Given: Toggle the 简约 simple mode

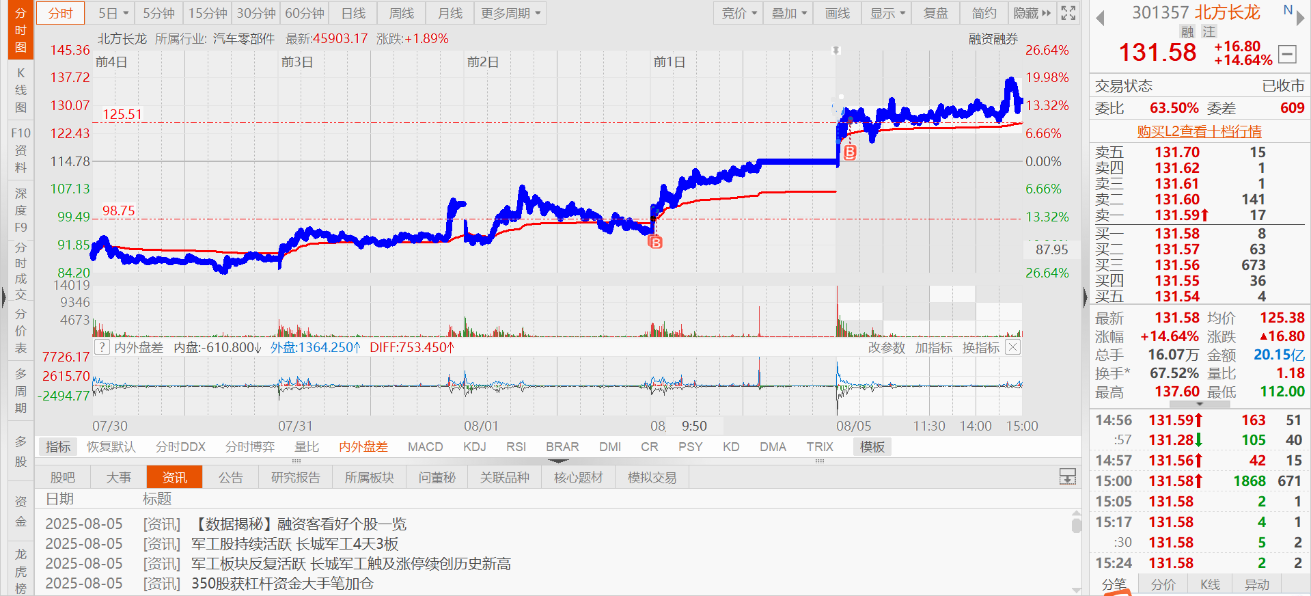Looking at the screenshot, I should [984, 13].
